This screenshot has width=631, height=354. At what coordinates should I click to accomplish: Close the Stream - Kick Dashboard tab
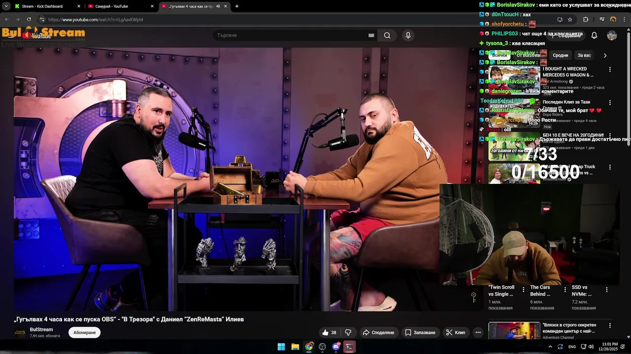pyautogui.click(x=78, y=6)
